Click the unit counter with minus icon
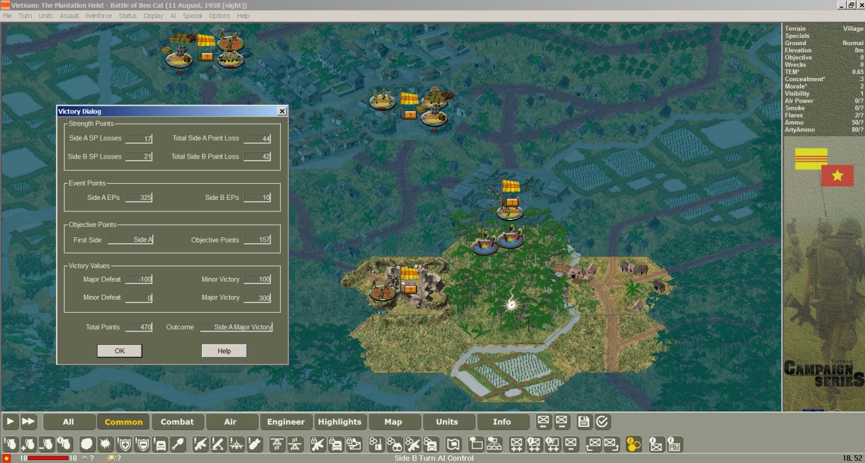The width and height of the screenshot is (865, 463). coord(570,444)
